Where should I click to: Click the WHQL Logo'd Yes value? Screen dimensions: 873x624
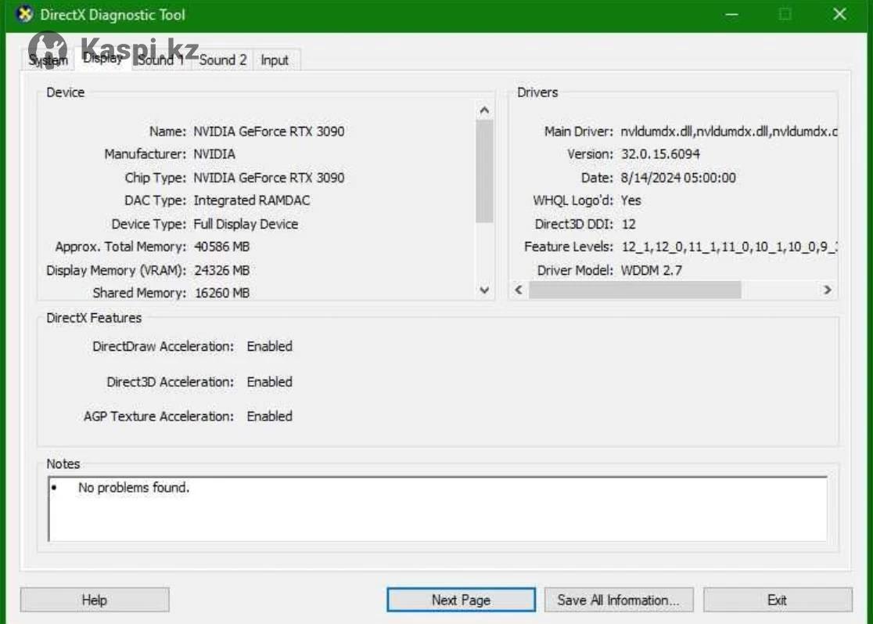click(630, 200)
